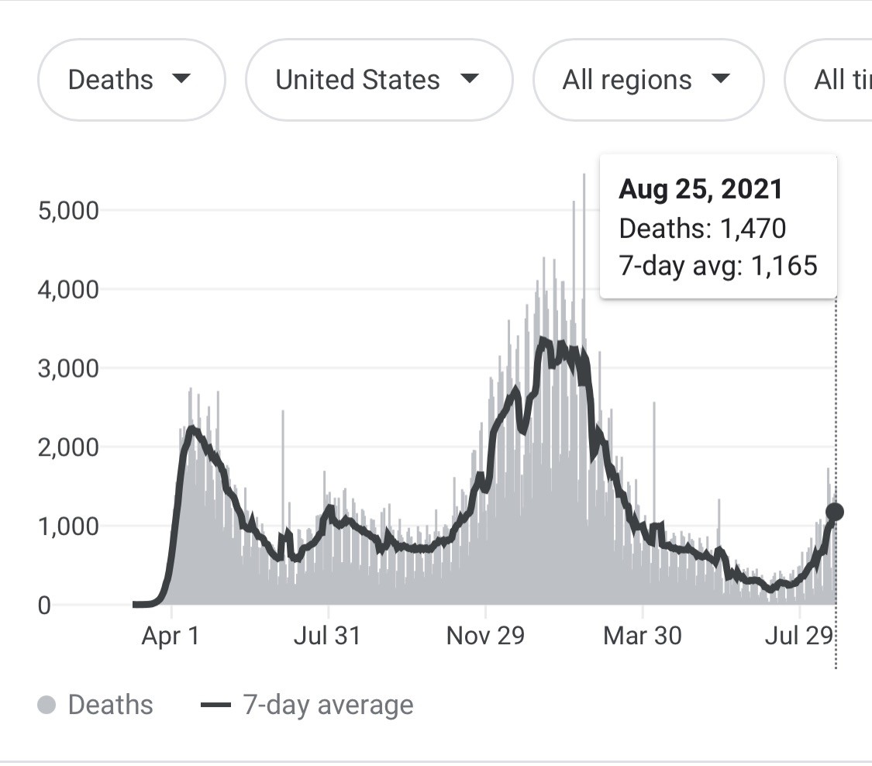
Task: Click the 'Deaths: 1,470' tooltip line
Action: tap(702, 228)
